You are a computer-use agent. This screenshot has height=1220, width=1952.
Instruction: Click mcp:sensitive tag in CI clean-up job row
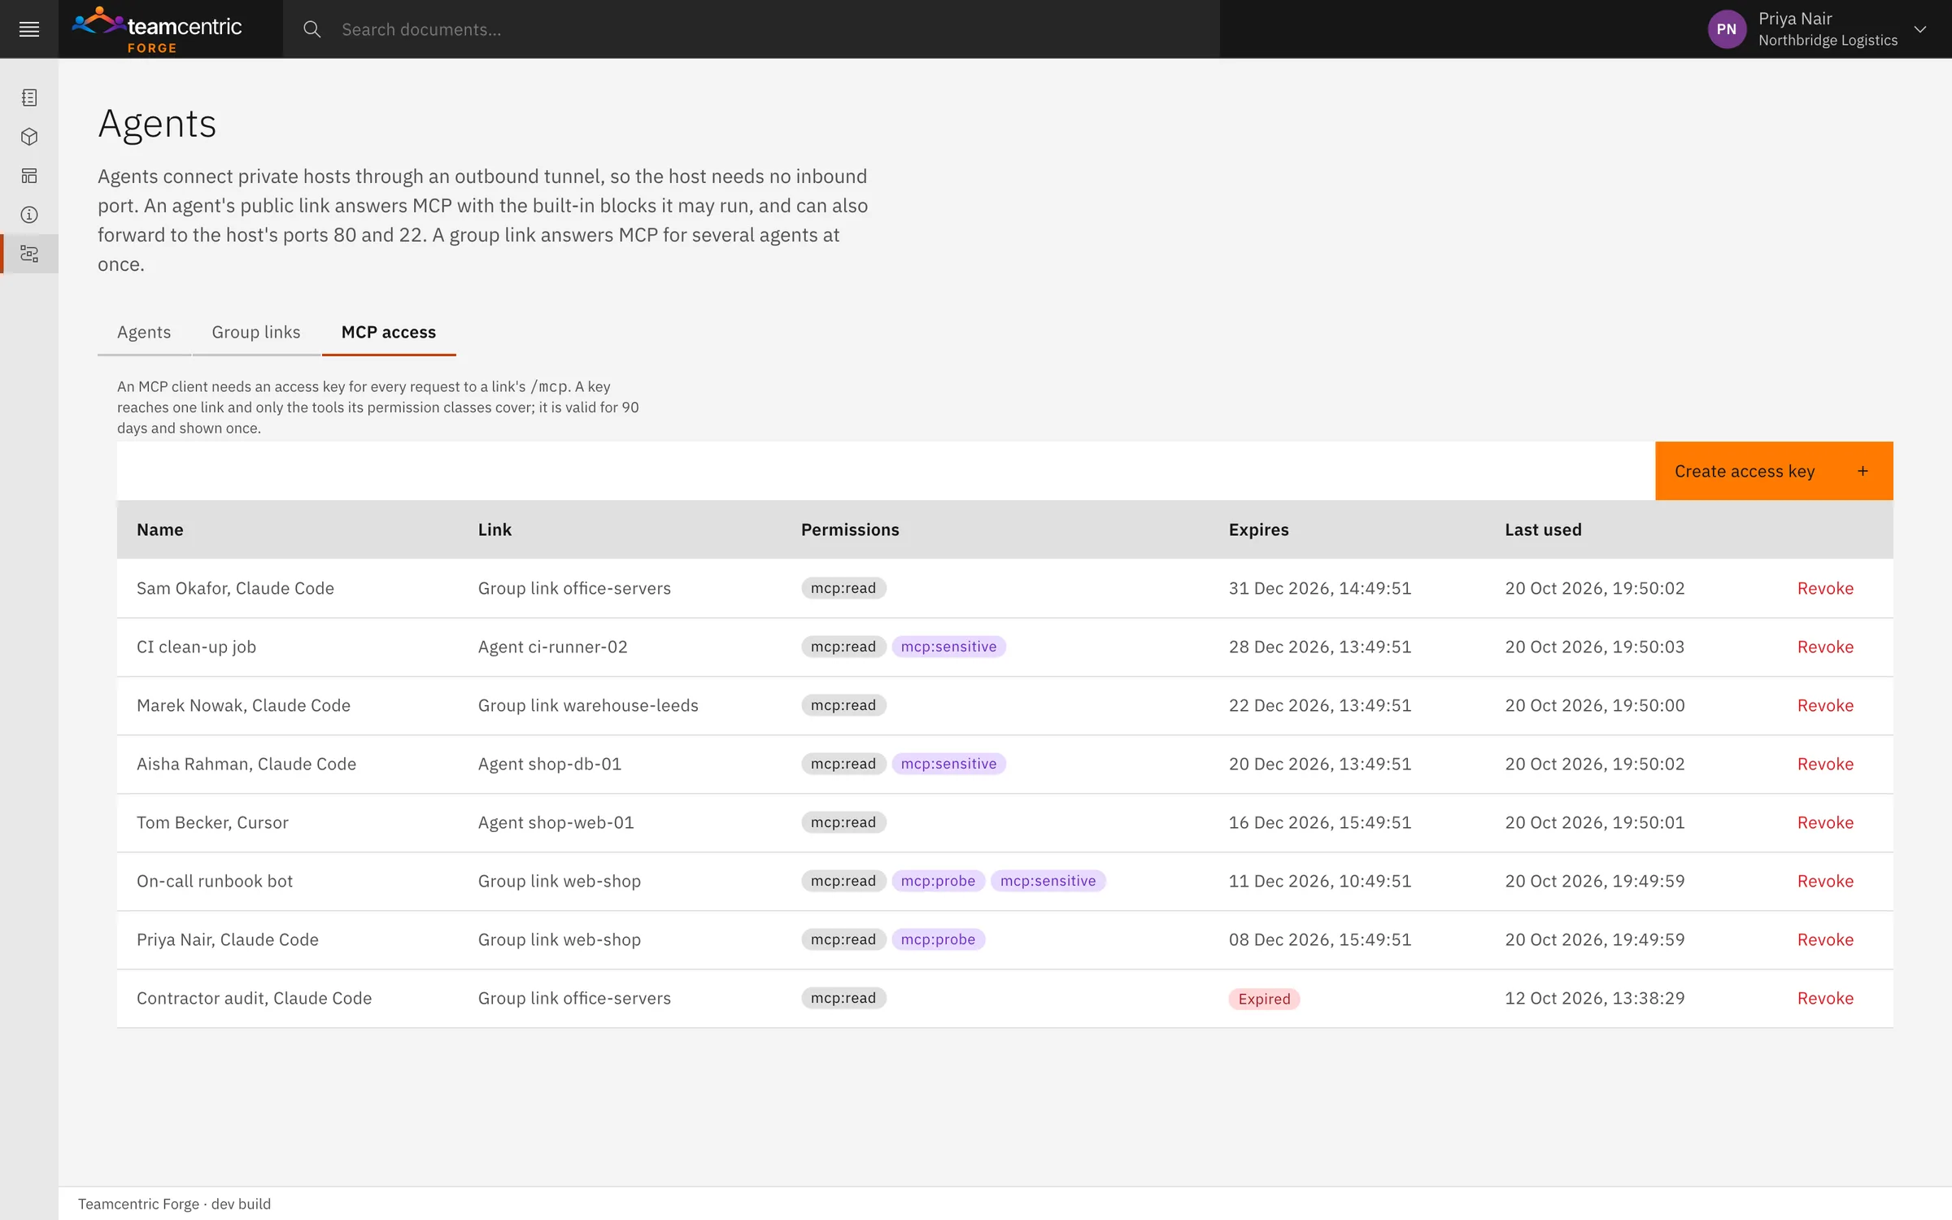click(x=948, y=647)
